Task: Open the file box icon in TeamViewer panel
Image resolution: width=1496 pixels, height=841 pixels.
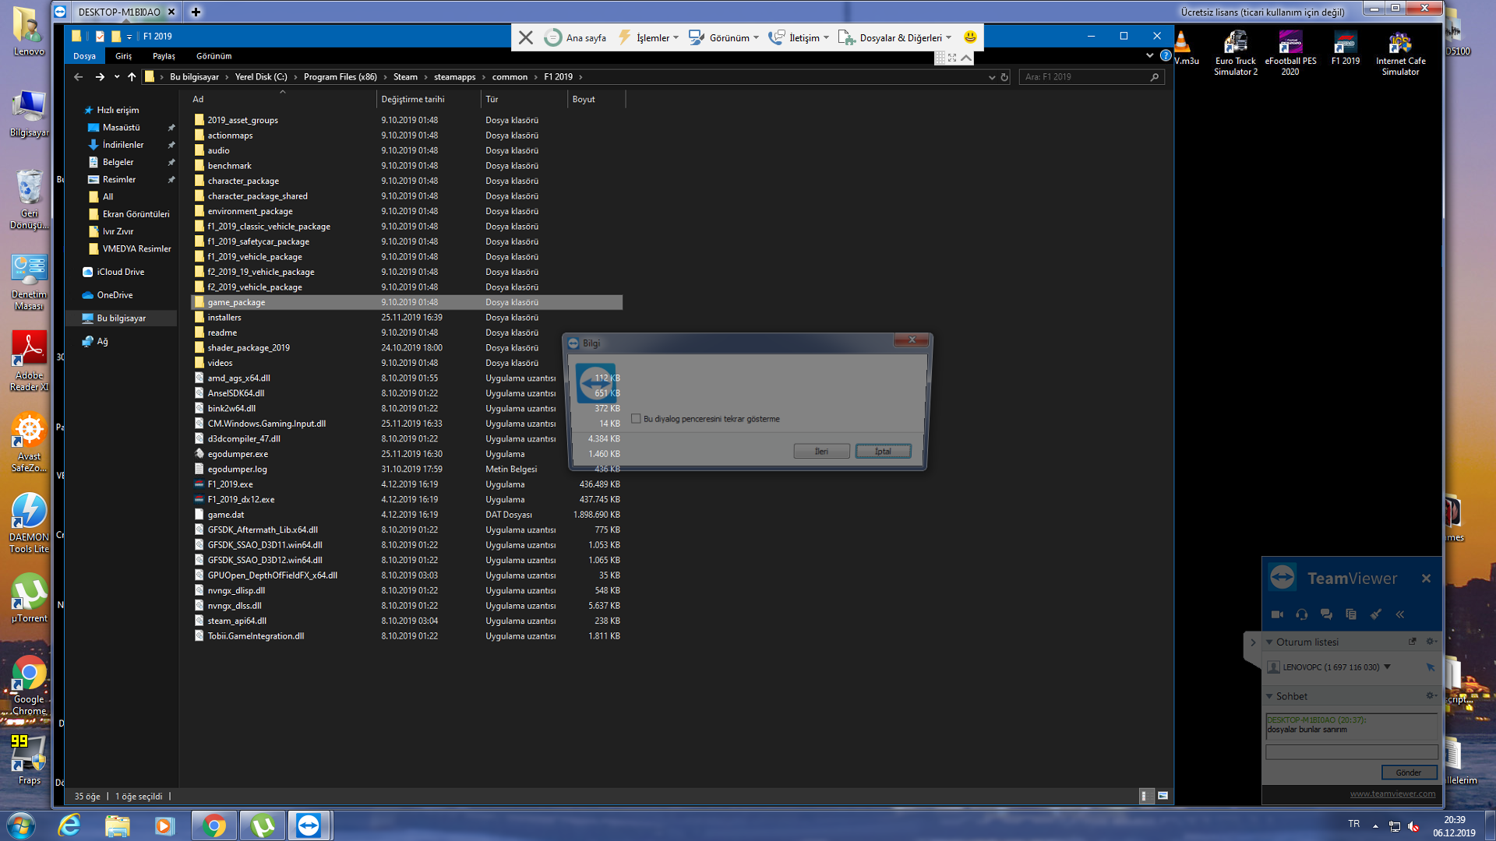Action: coord(1351,614)
